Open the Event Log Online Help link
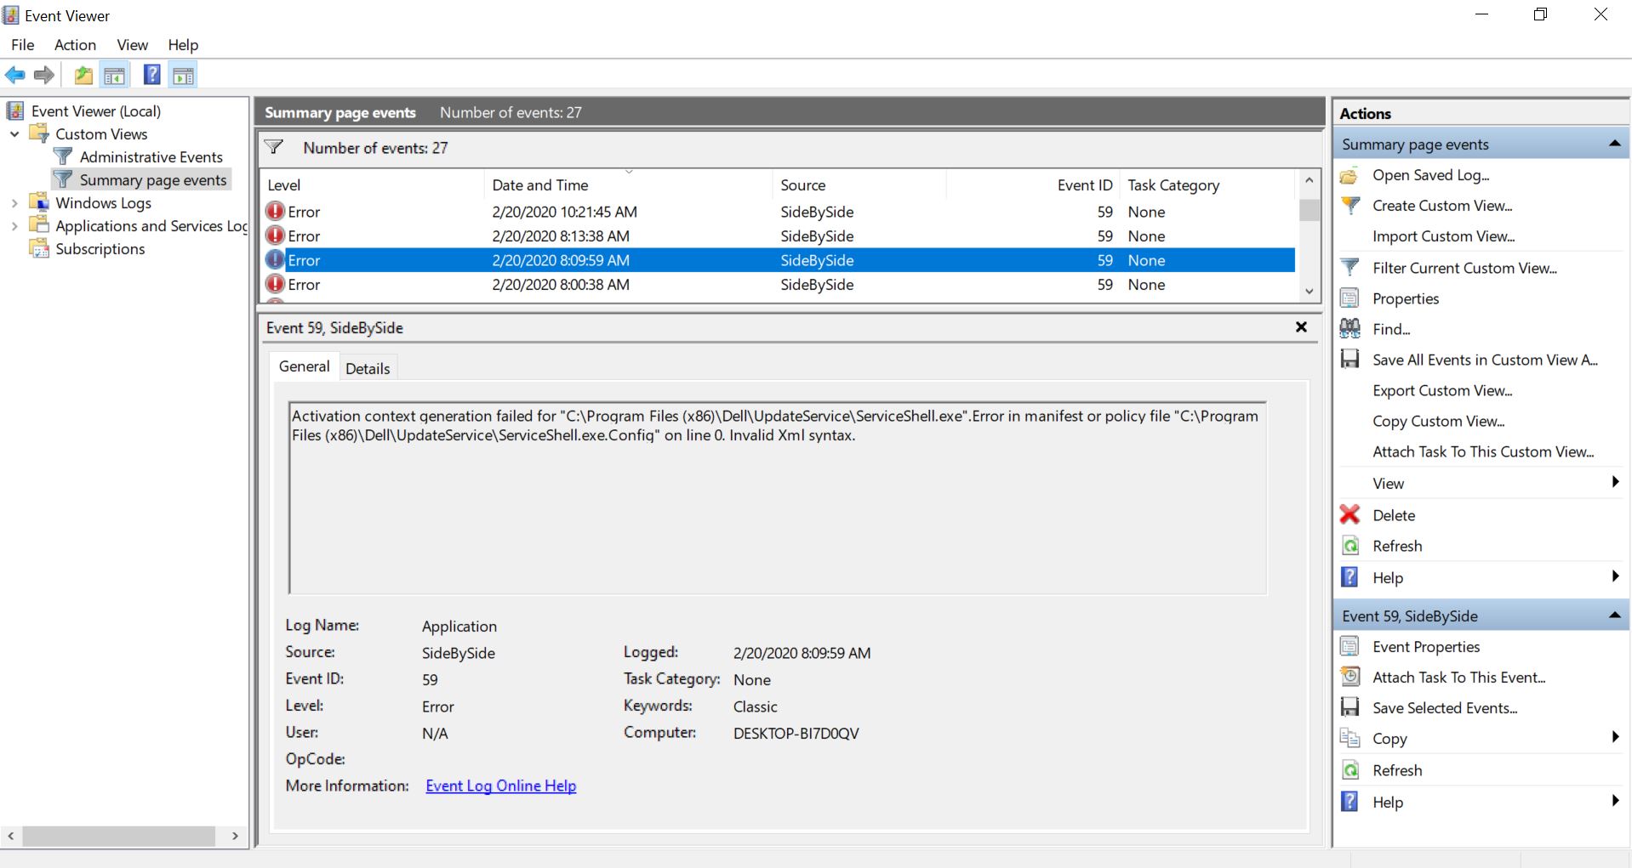Viewport: 1632px width, 868px height. click(x=501, y=786)
